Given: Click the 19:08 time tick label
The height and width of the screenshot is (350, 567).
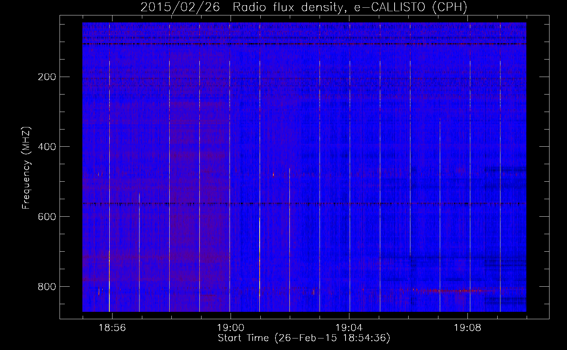Looking at the screenshot, I should 467,328.
